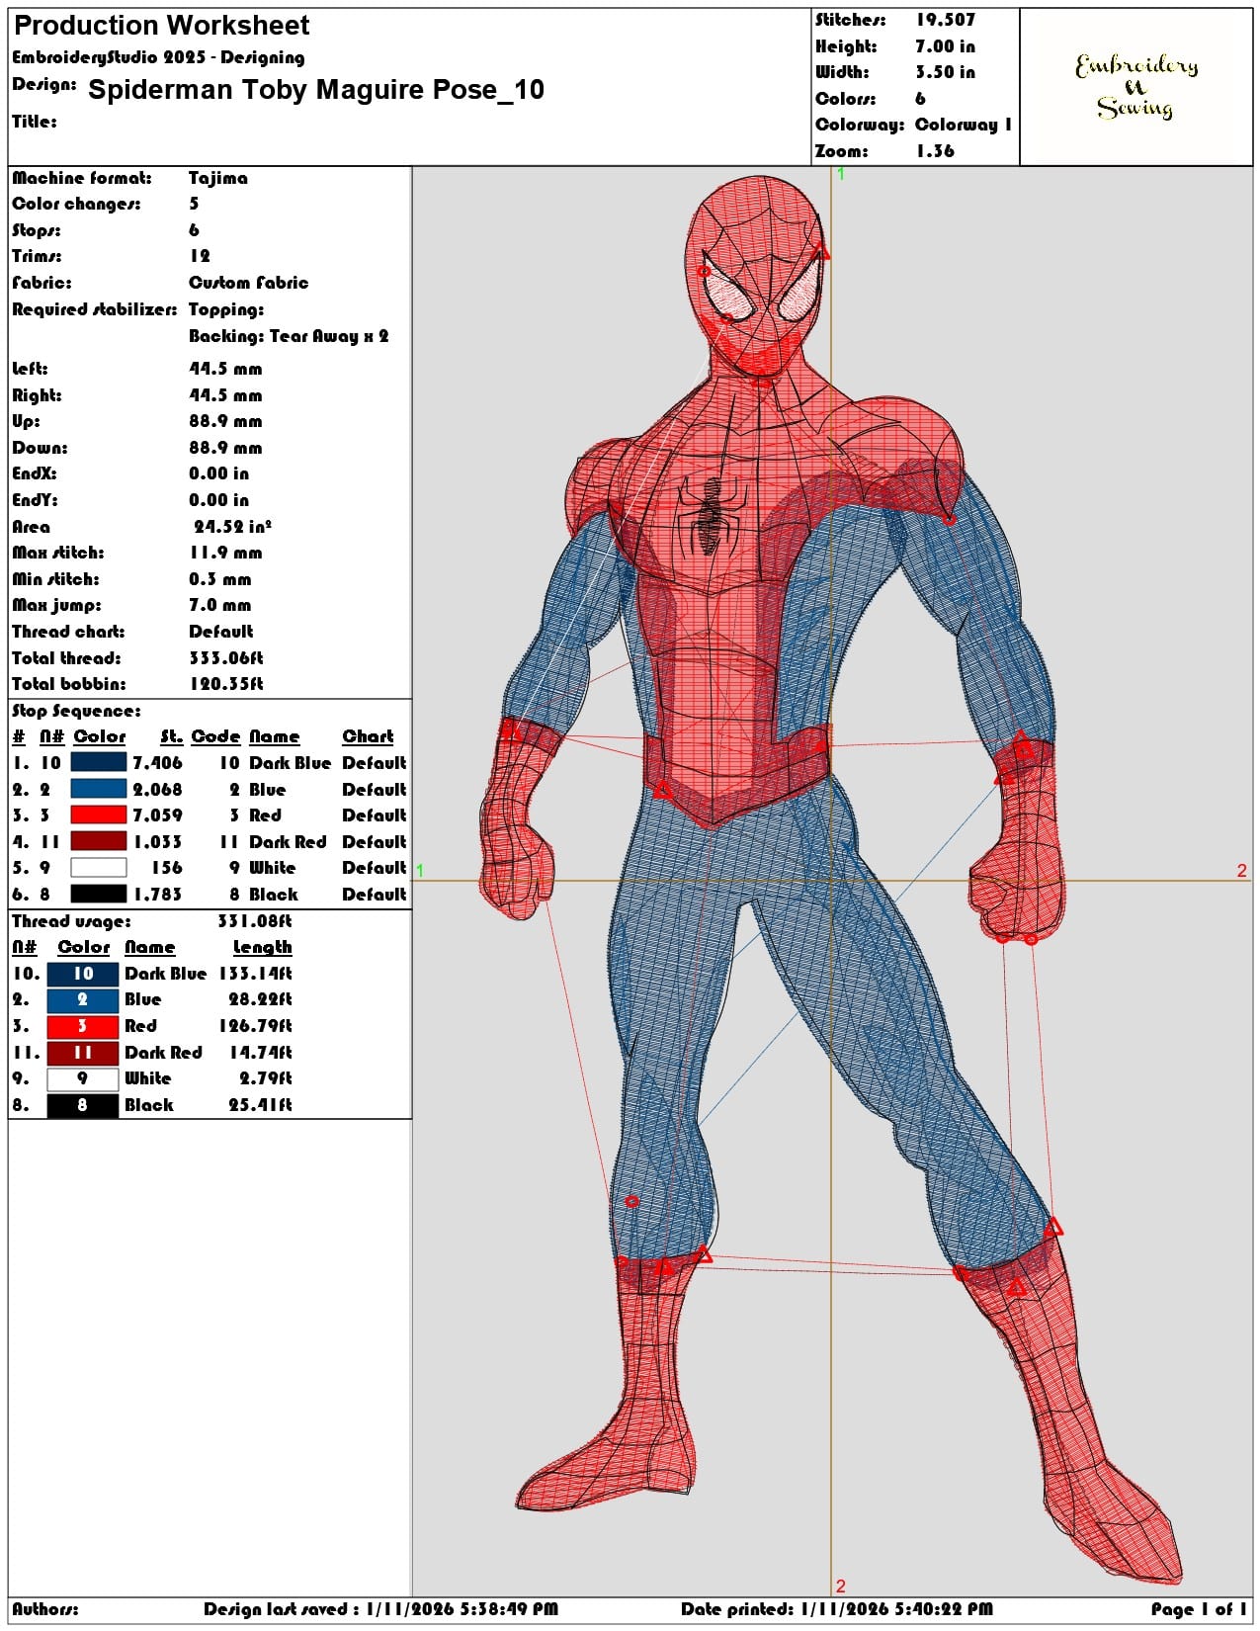Click the Black swatch in Stop Sequence
1260x1631 pixels.
coord(99,894)
